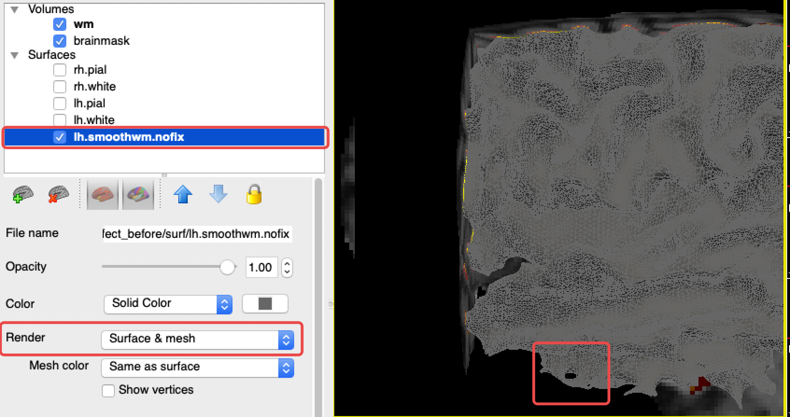This screenshot has width=790, height=417.
Task: Click the opacity value stepper arrows
Action: click(x=287, y=268)
